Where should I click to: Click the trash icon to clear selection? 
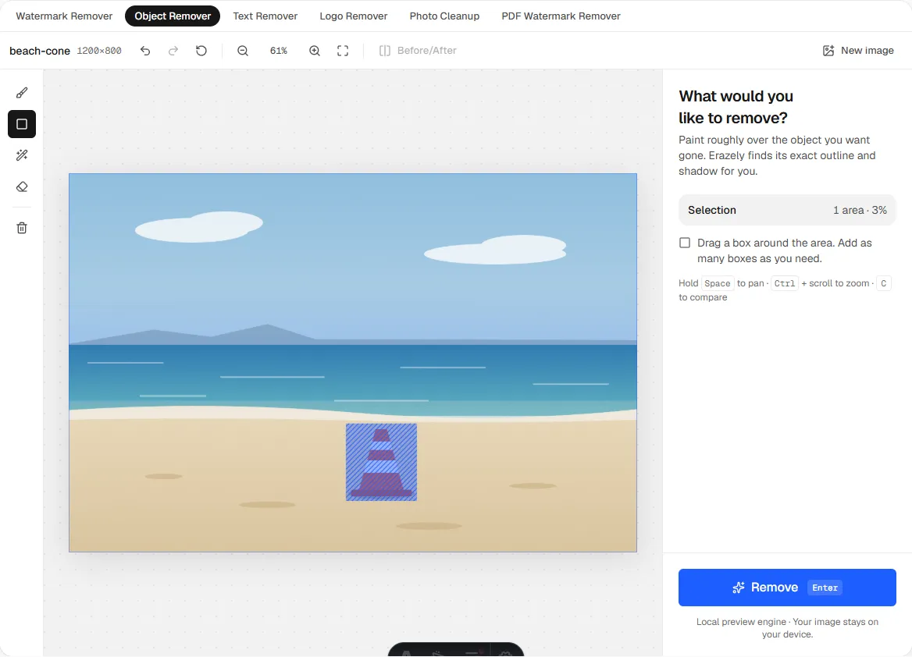point(22,228)
